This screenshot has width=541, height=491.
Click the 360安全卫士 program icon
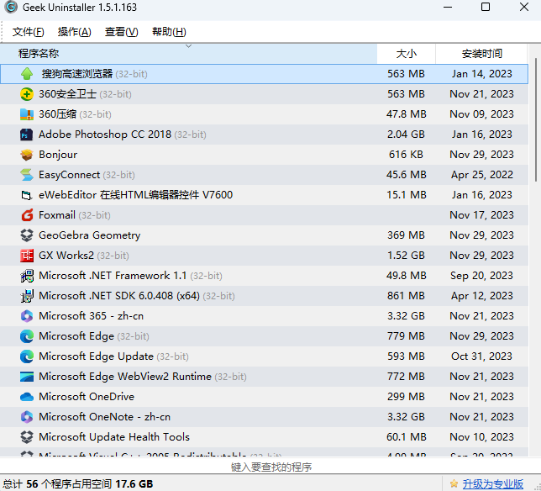[x=27, y=94]
